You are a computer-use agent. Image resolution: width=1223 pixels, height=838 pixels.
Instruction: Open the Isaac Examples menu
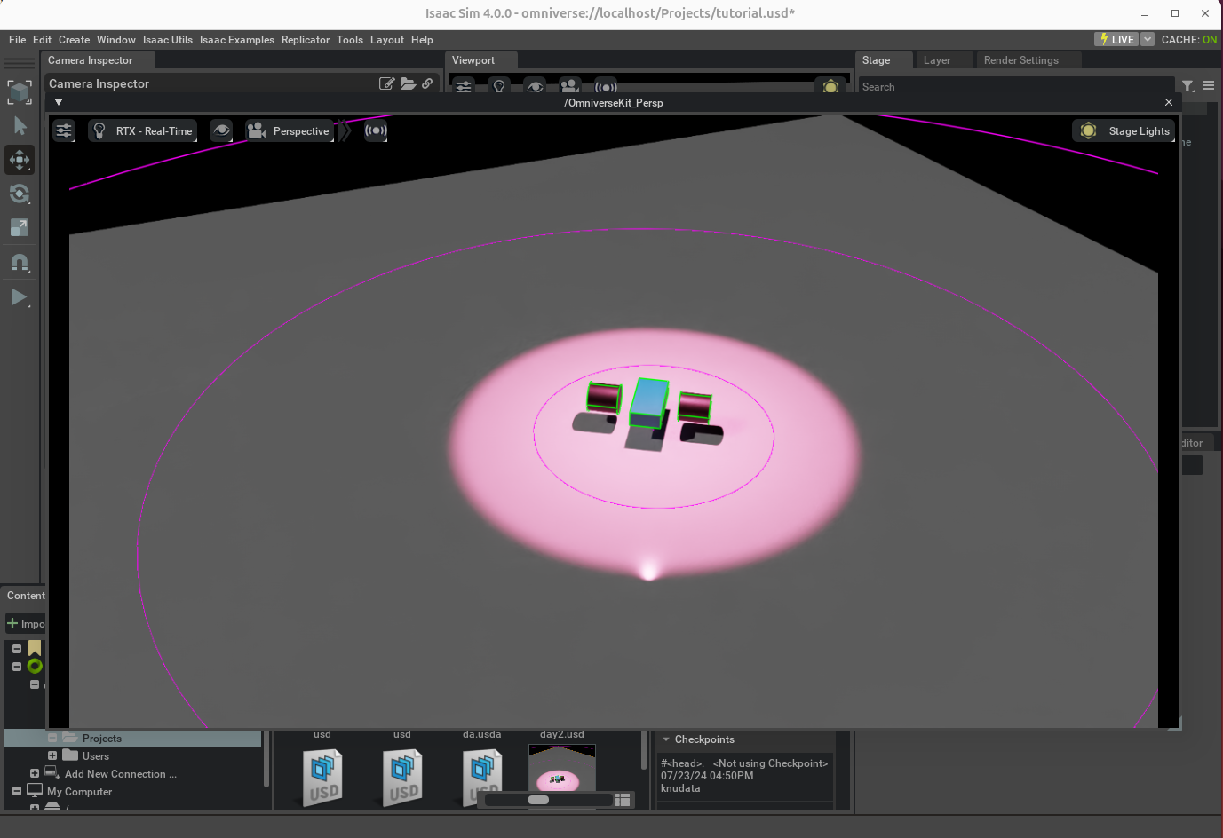[x=236, y=40]
